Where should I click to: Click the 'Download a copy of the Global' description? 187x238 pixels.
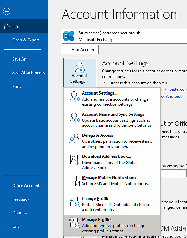coord(109,163)
